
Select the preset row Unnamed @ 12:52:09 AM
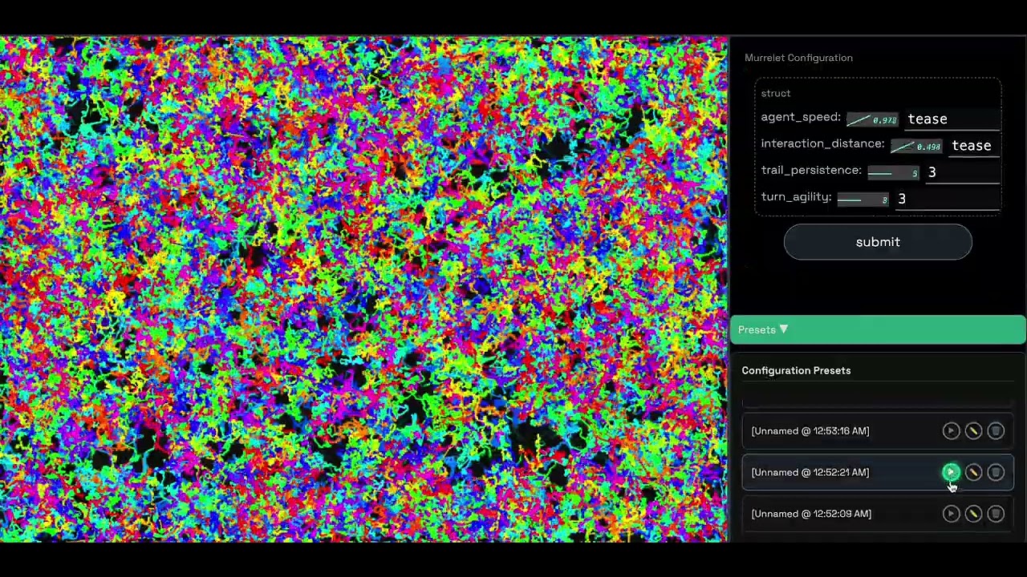[878, 514]
